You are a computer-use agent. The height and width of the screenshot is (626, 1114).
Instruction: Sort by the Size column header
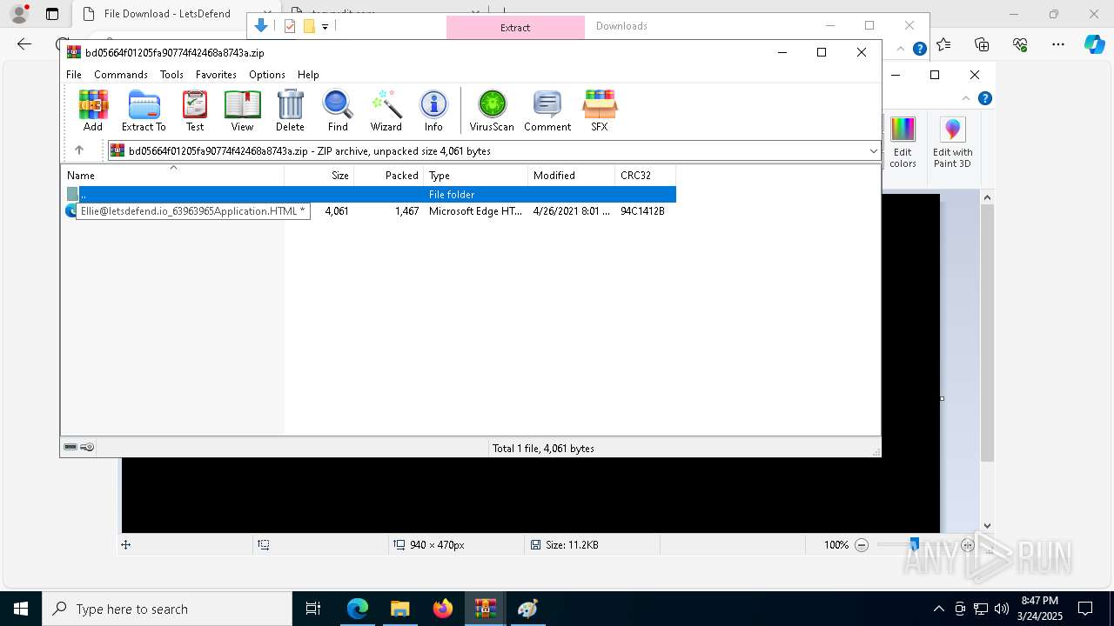pos(319,175)
